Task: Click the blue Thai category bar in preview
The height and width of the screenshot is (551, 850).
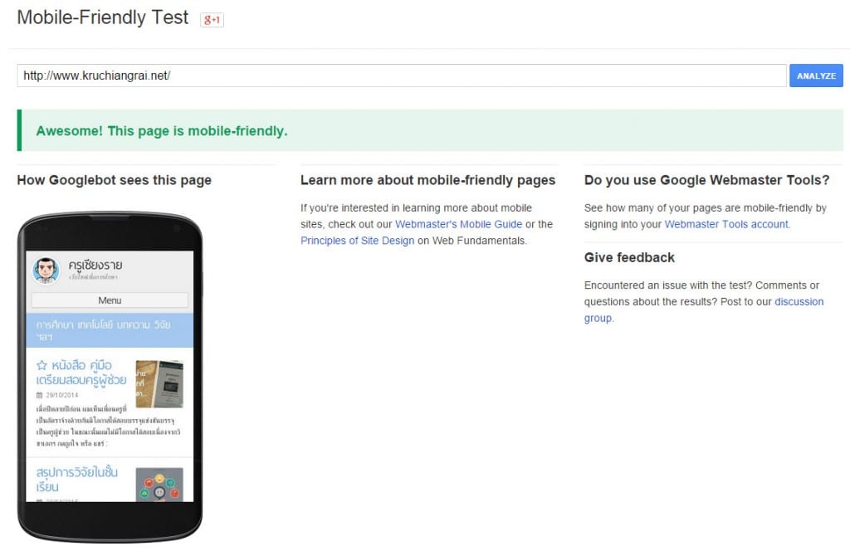Action: [110, 330]
